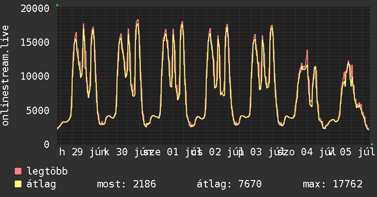Screen dimensions: 377x197
Task: Click the 04 date label on x-axis
Action: pyautogui.click(x=307, y=152)
